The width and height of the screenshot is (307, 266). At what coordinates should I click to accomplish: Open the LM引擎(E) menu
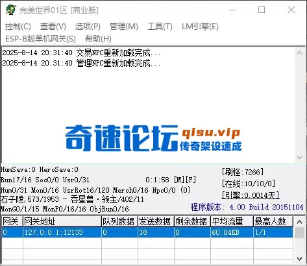pyautogui.click(x=200, y=27)
